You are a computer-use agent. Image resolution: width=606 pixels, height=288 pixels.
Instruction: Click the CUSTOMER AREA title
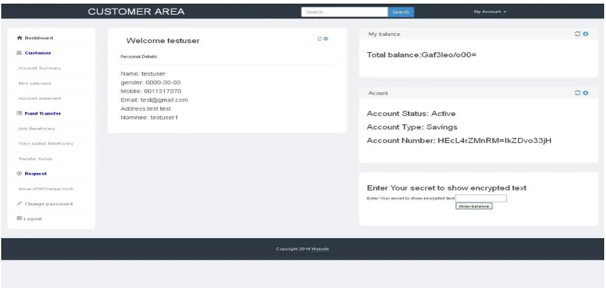pos(136,12)
